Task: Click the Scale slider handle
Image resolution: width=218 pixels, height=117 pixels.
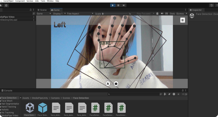Action: tap(103, 14)
